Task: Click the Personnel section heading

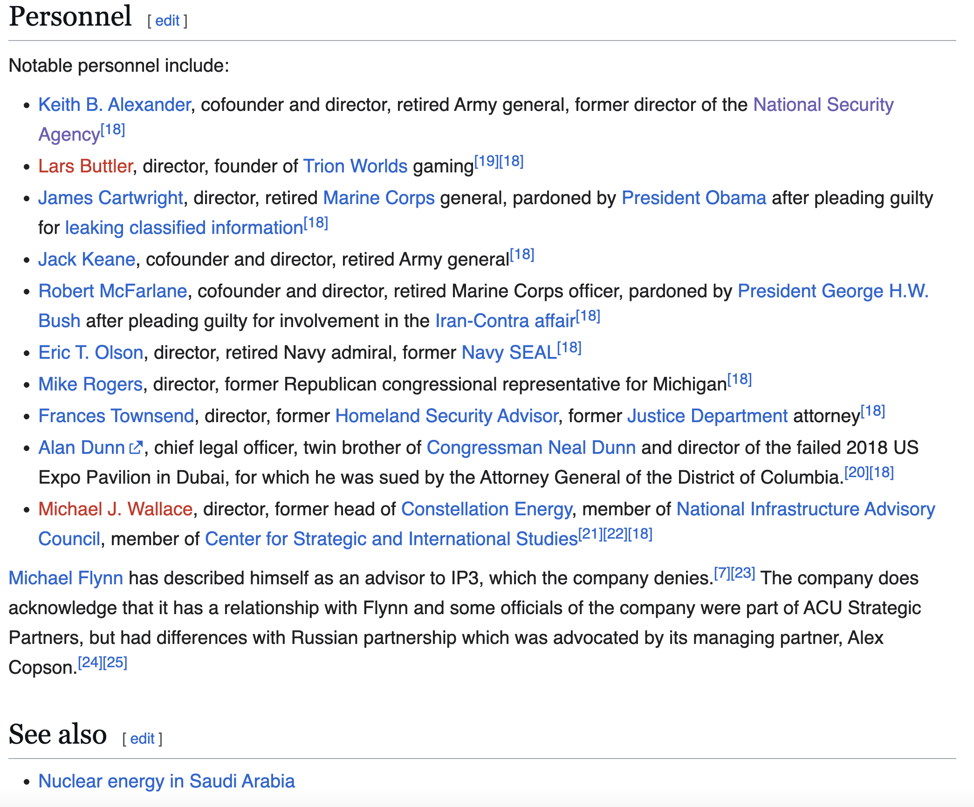Action: click(x=70, y=16)
